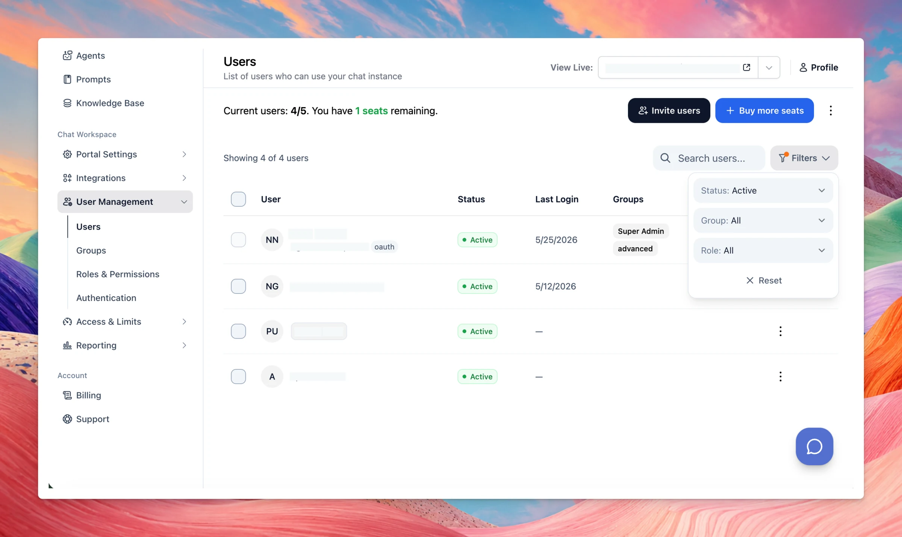Click the Super Admin group tag
Screen dimensions: 902x537
[x=641, y=231]
